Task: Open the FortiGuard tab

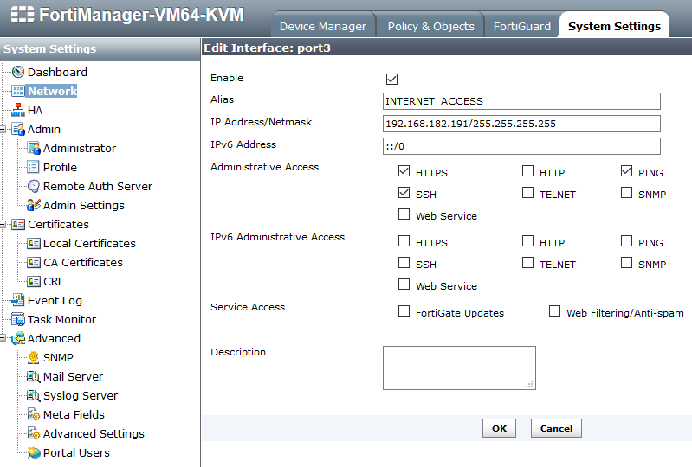Action: (x=522, y=27)
